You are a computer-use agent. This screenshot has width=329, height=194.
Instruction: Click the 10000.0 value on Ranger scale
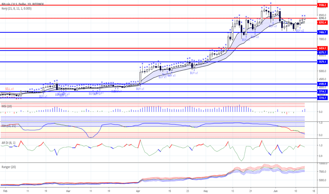[x=323, y=164]
